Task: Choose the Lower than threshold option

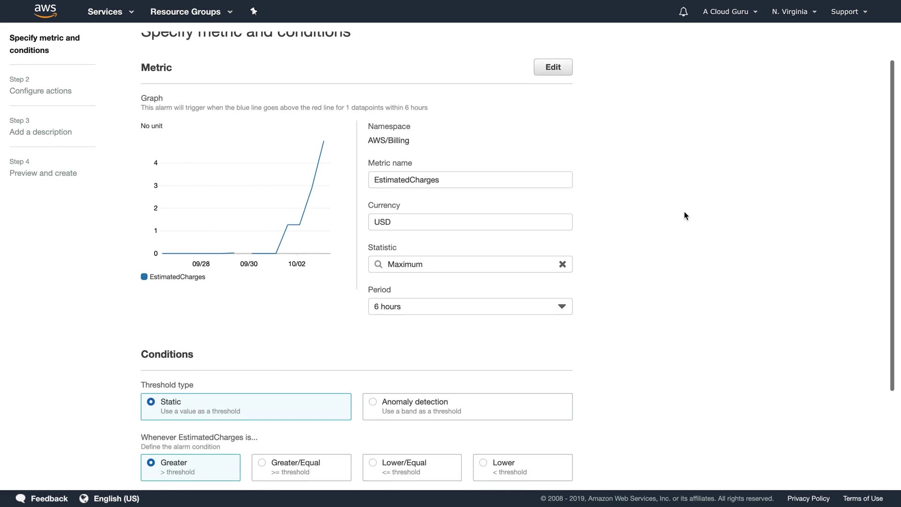Action: [x=483, y=463]
